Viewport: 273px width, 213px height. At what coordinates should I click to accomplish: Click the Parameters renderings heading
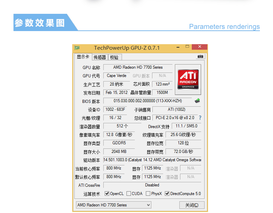(224, 27)
